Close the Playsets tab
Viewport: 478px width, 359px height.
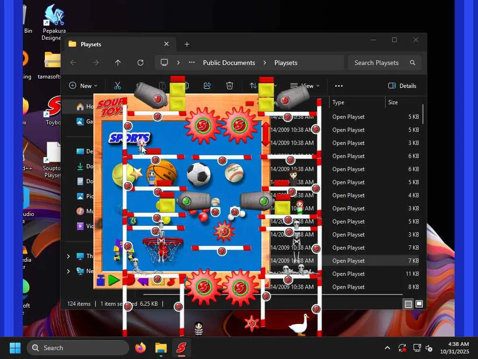point(167,44)
